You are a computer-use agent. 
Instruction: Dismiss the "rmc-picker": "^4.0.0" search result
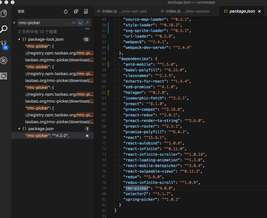87,136
